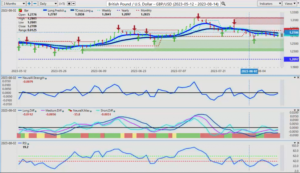Screen dimensions: 300x173
Task: Collapse the Long.Diff panel with its arrow
Action: point(294,110)
